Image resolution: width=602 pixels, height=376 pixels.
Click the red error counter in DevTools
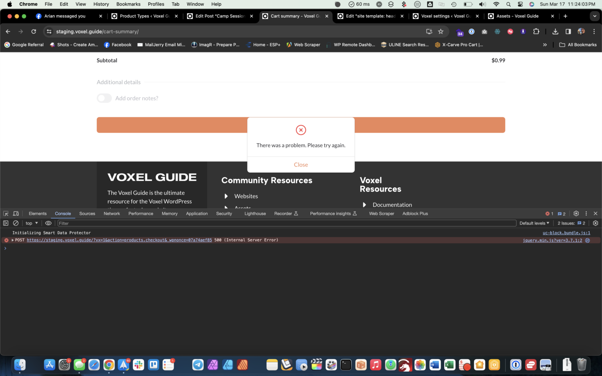pos(549,213)
